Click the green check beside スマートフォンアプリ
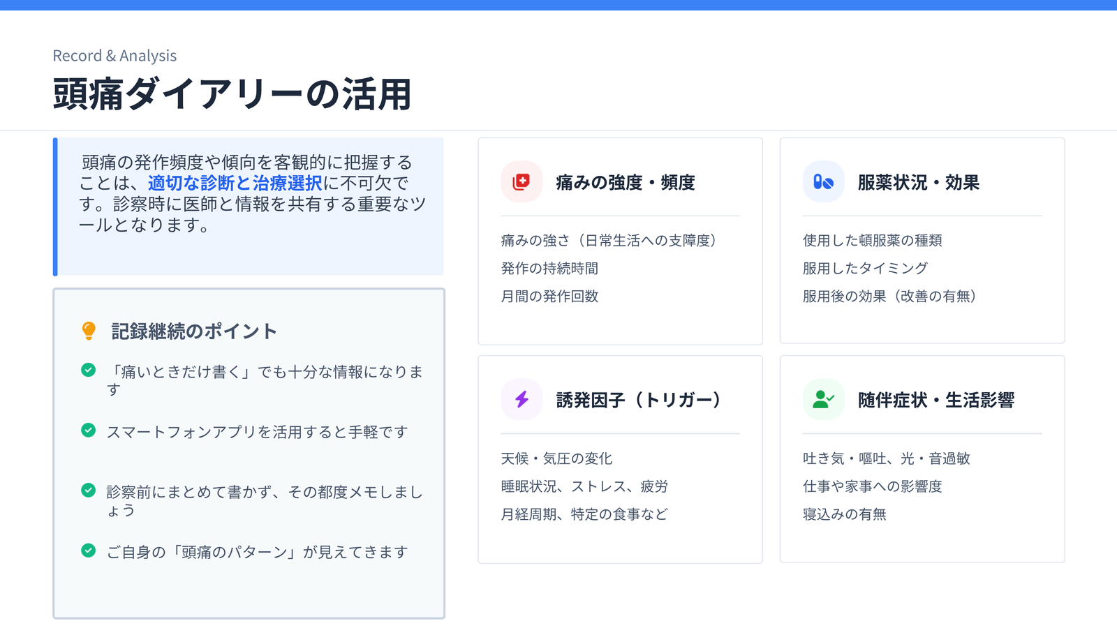Viewport: 1117px width, 628px height. pos(88,430)
